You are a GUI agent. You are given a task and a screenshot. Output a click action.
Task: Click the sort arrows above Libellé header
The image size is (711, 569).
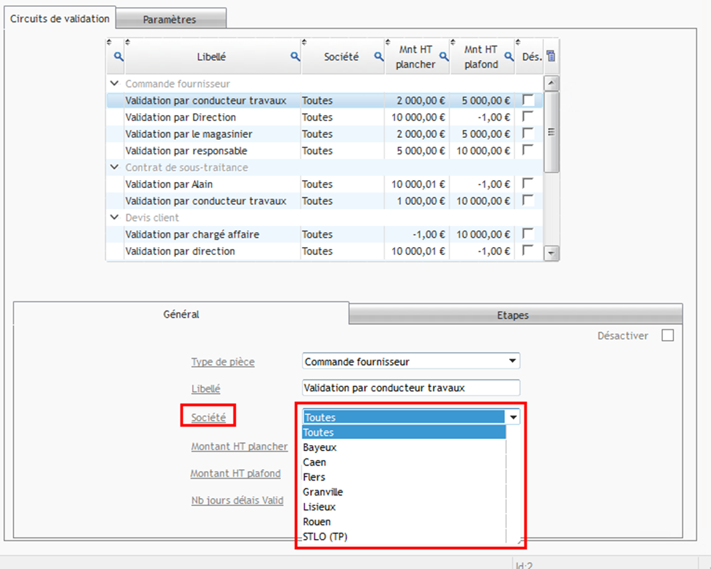pos(128,42)
